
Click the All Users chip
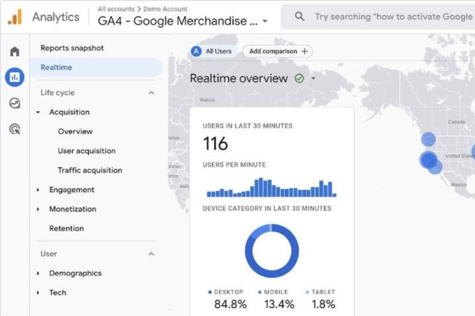pos(213,52)
